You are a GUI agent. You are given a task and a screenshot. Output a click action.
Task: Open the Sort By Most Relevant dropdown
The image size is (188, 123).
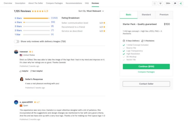91,11
